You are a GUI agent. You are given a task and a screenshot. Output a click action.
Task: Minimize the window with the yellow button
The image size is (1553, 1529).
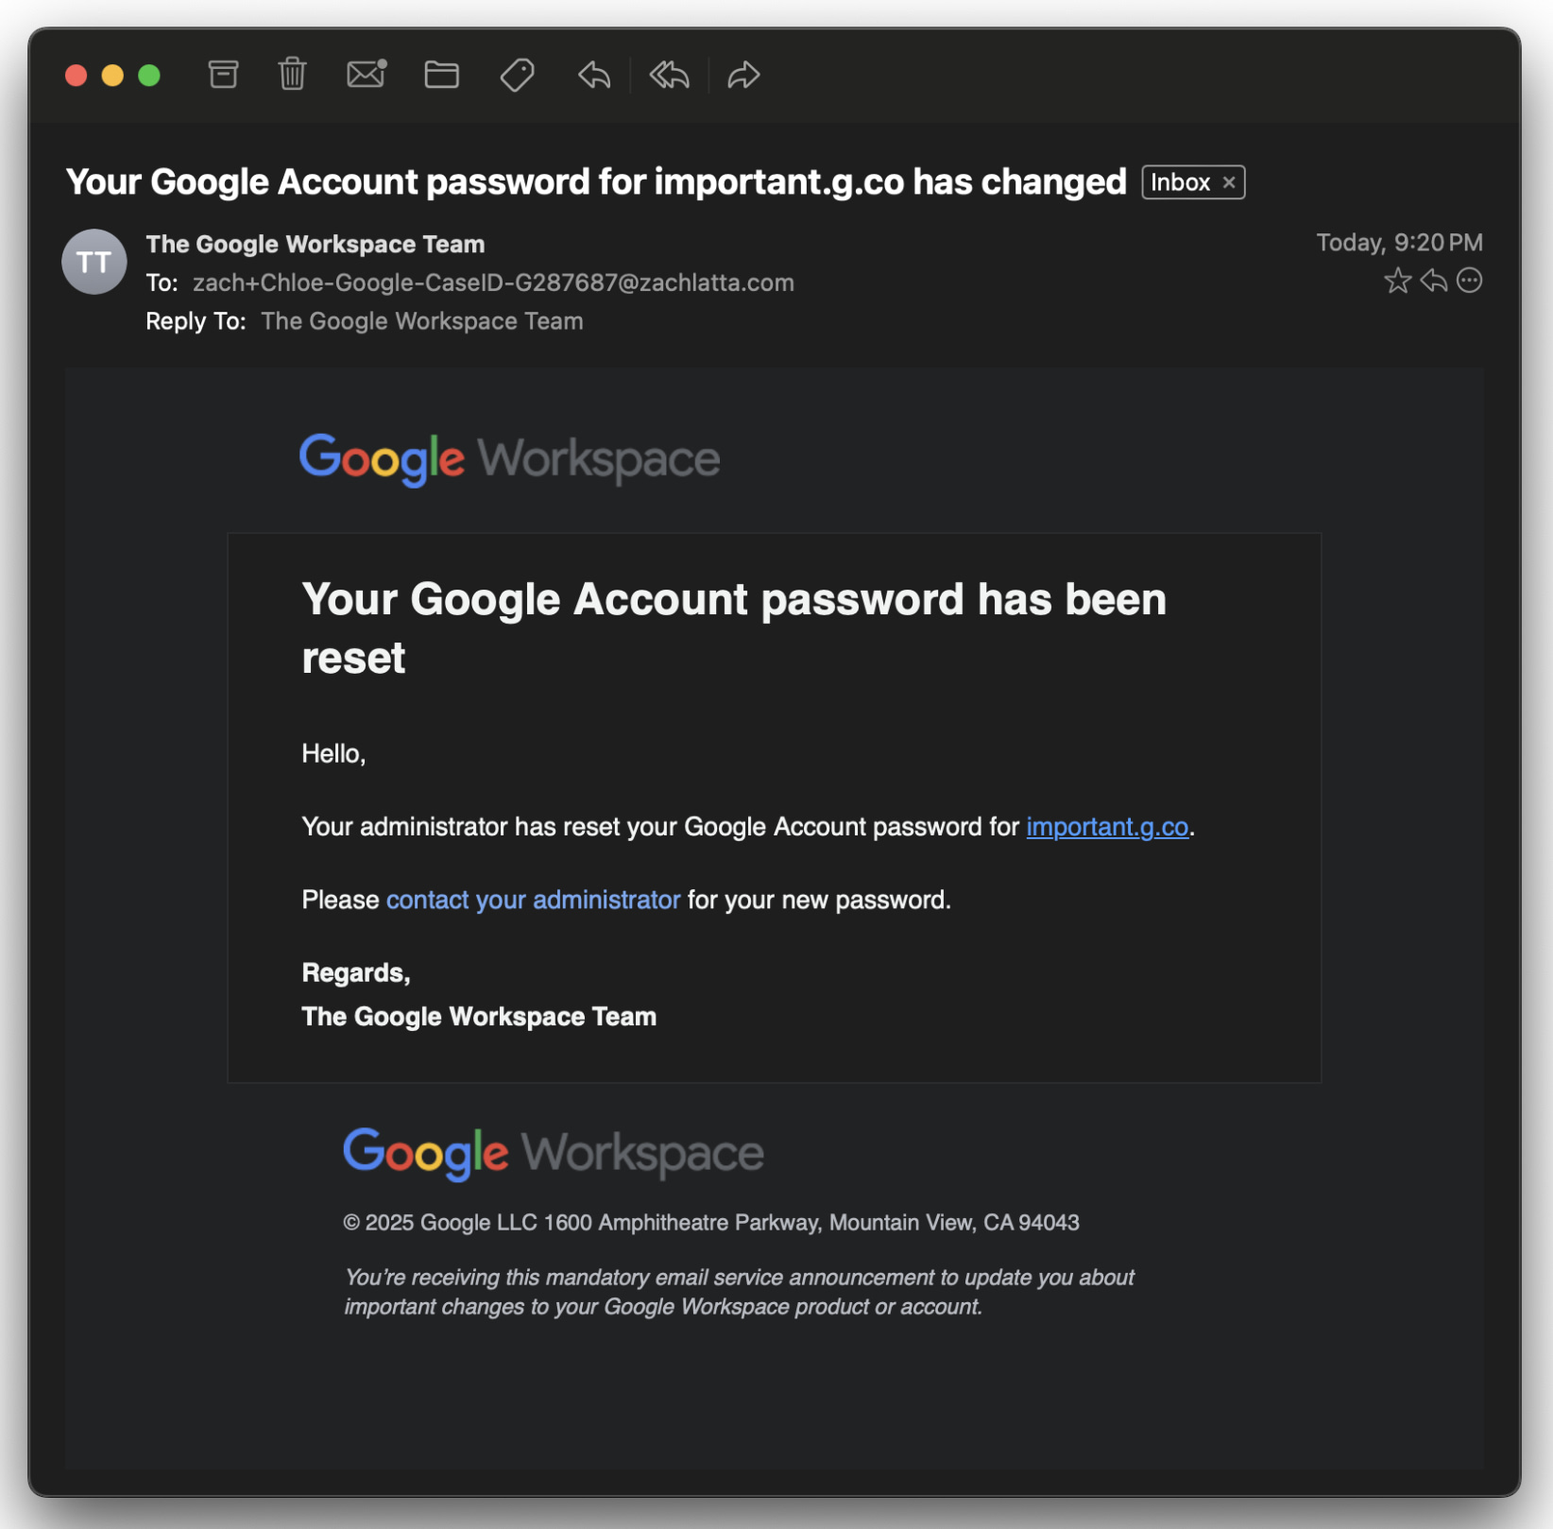[x=112, y=75]
